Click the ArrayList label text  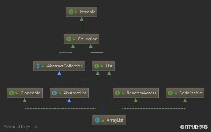pyautogui.click(x=115, y=120)
